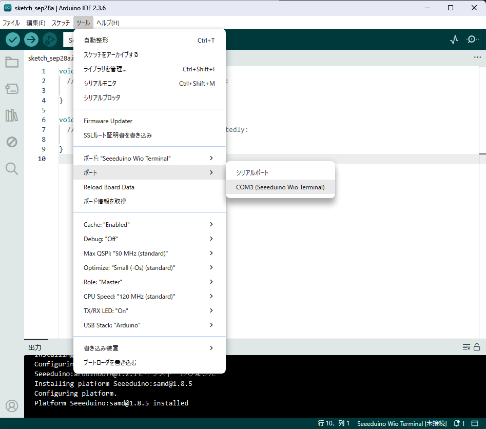Click the Verify checkmark button

click(x=13, y=40)
